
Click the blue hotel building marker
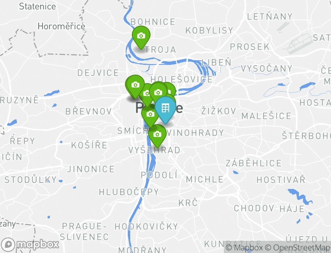pyautogui.click(x=165, y=109)
